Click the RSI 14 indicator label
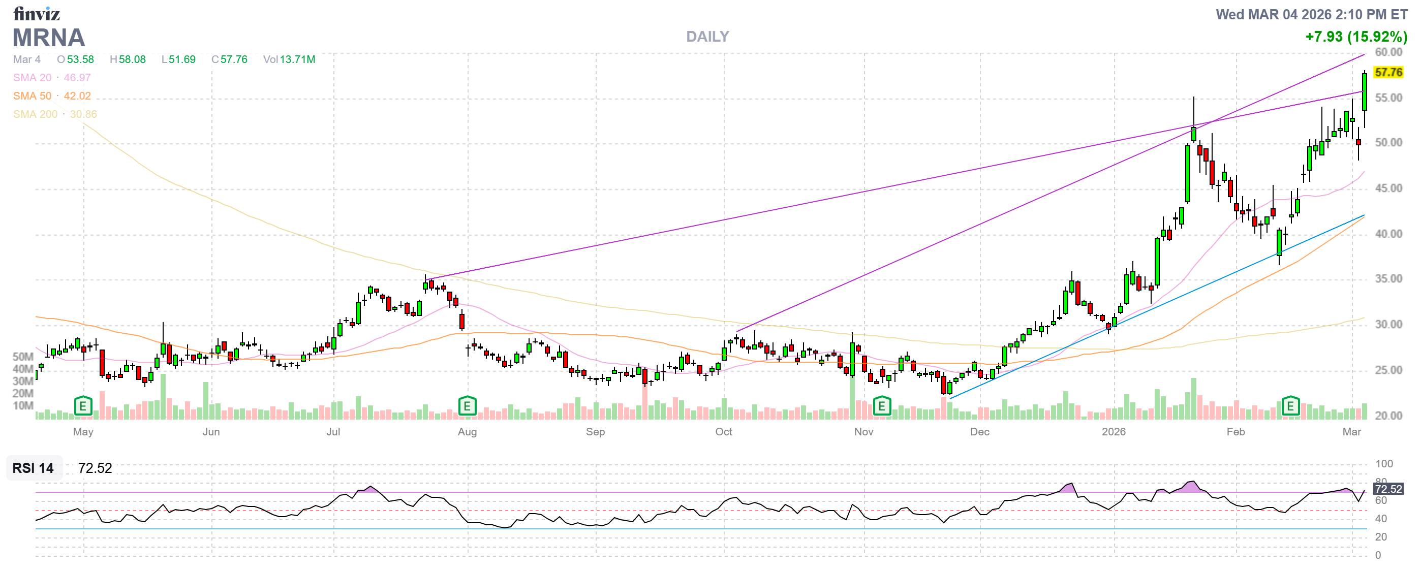 pyautogui.click(x=33, y=468)
